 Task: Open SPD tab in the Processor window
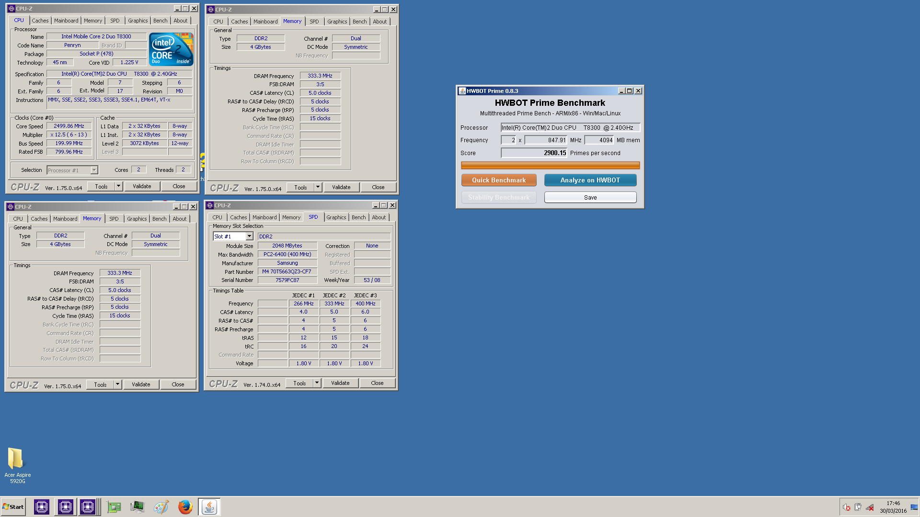115,21
